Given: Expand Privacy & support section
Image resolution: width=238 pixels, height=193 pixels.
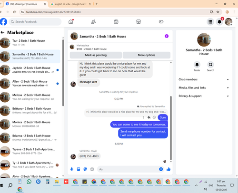Looking at the screenshot, I should 204,96.
